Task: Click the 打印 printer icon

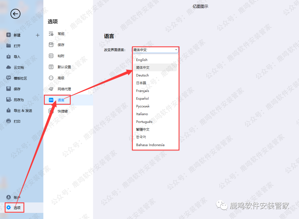Action: [9, 121]
